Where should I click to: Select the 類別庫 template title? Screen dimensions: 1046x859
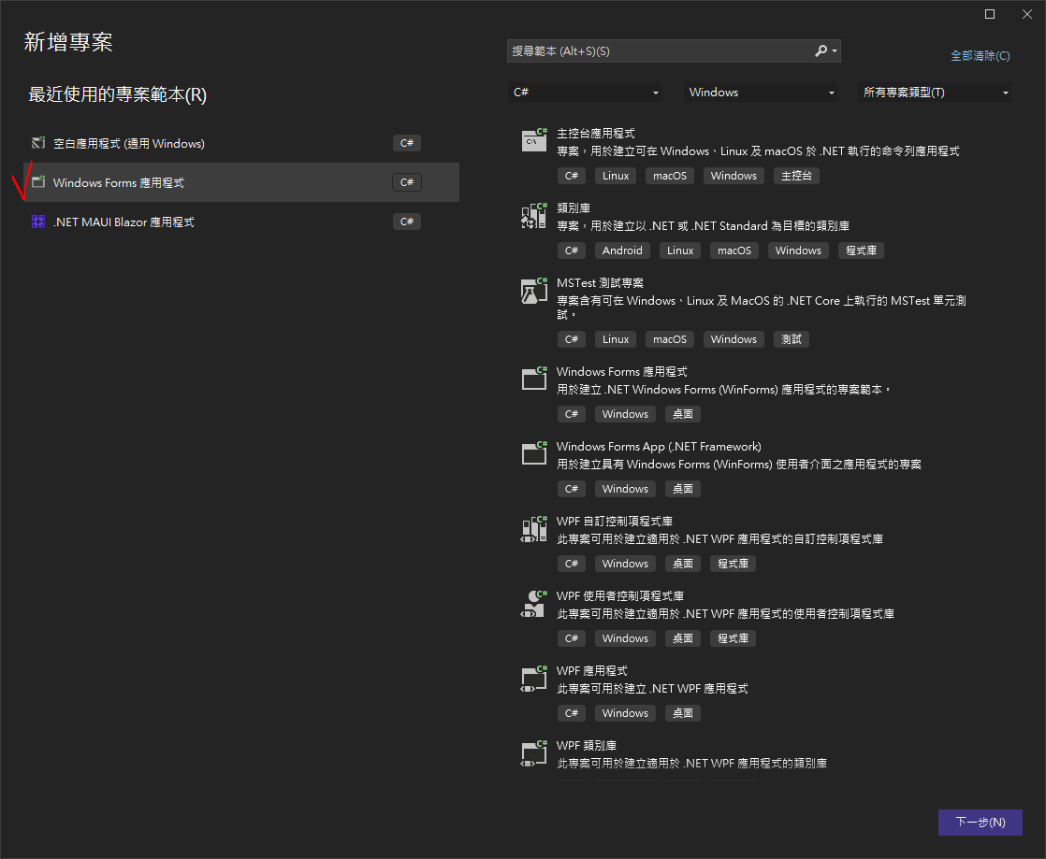[574, 208]
